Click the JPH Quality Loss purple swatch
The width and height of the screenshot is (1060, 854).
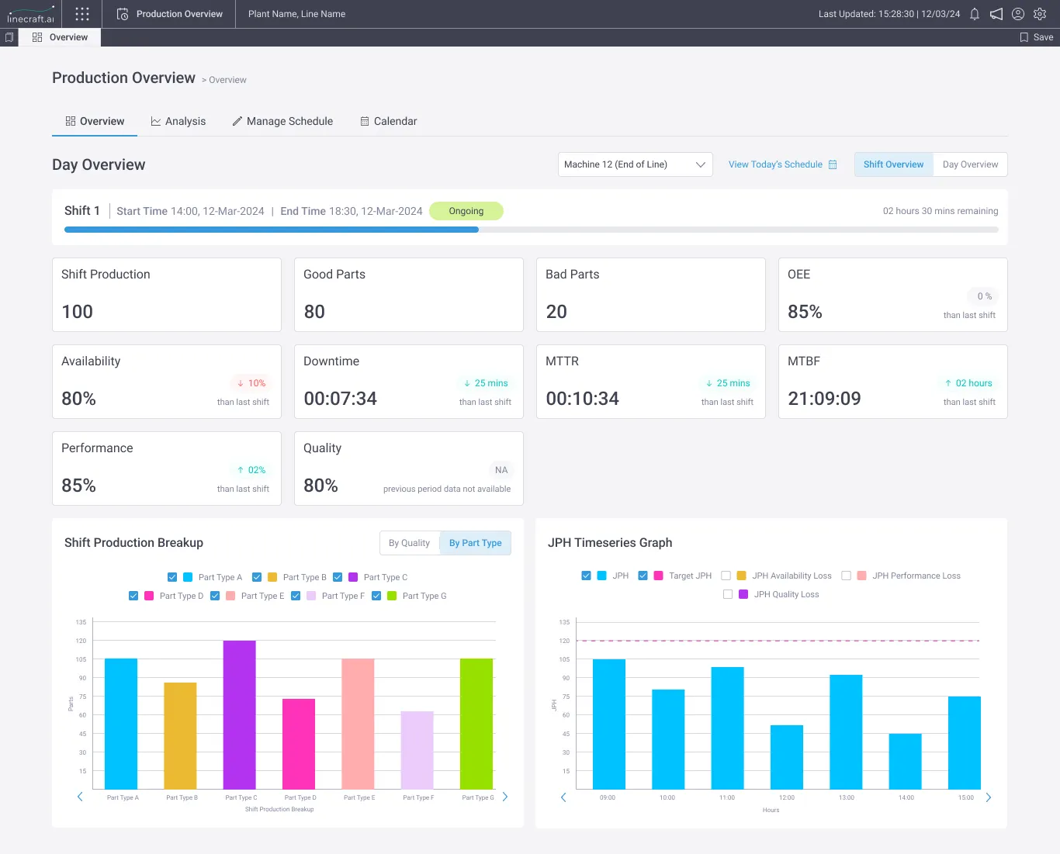click(743, 594)
